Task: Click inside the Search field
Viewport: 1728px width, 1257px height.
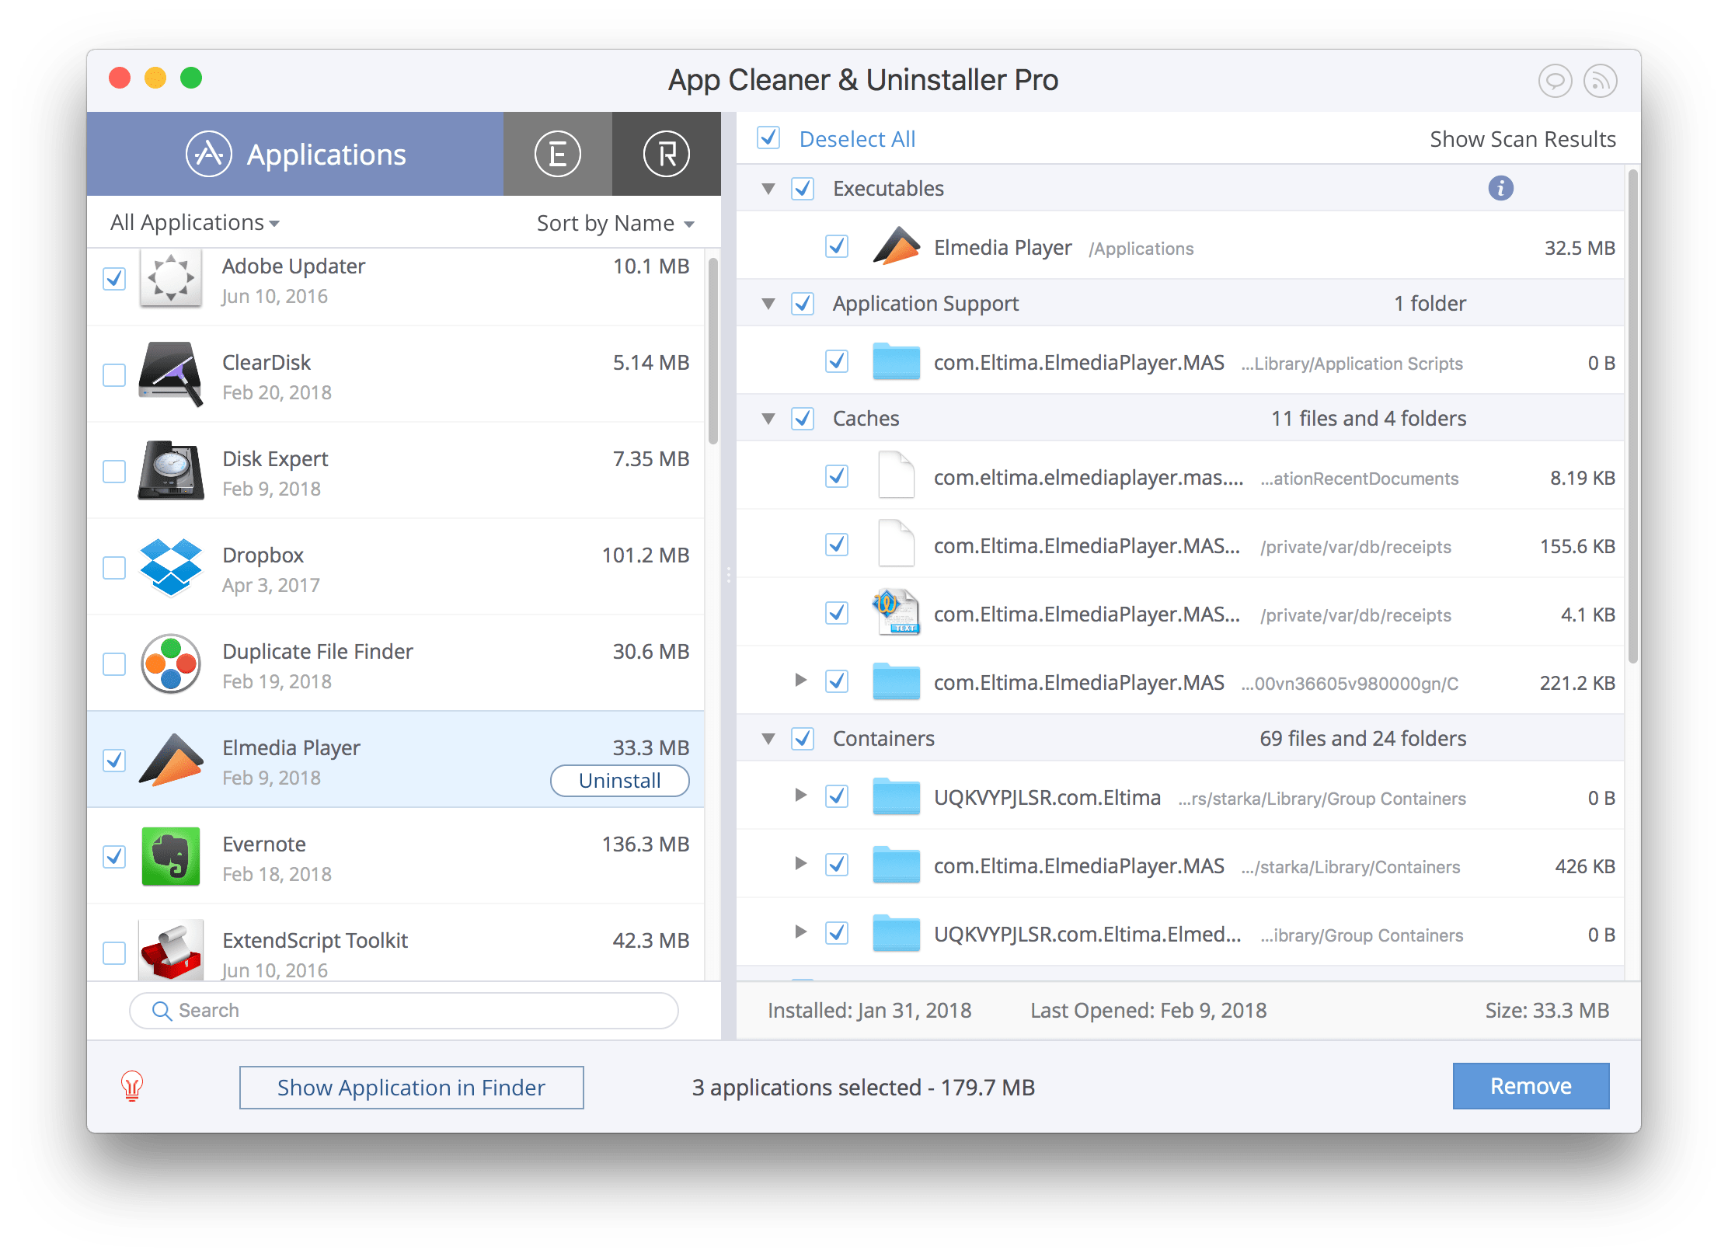Action: coord(403,1010)
